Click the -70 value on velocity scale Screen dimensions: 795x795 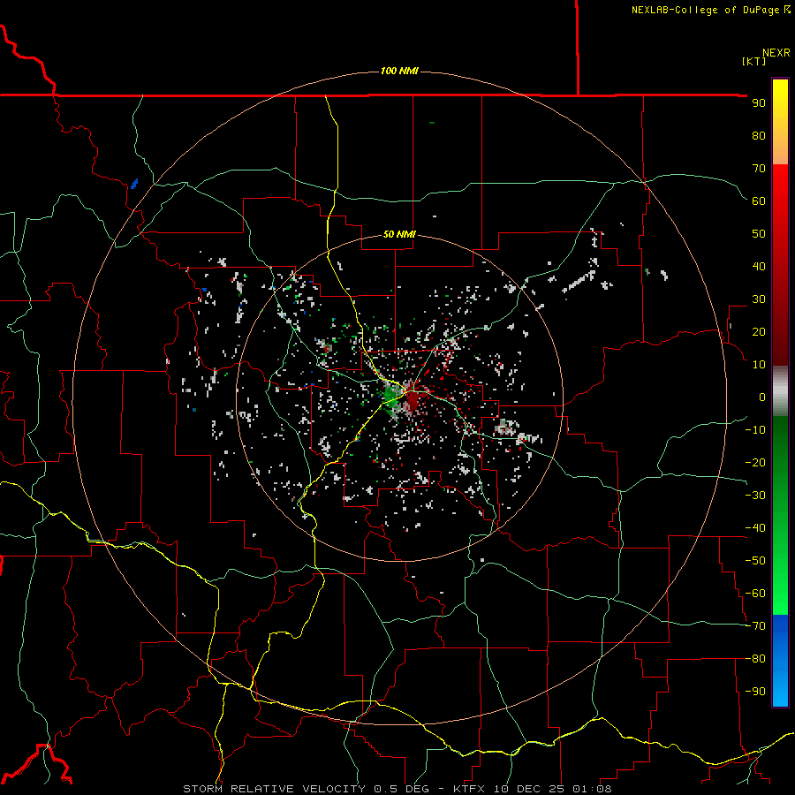[755, 626]
